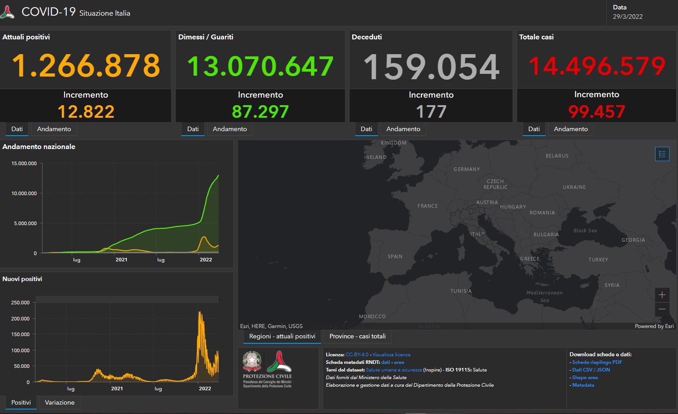Click the Esri HERE Garmin USGS attribution
Viewport: 678px width, 414px height.
[271, 326]
